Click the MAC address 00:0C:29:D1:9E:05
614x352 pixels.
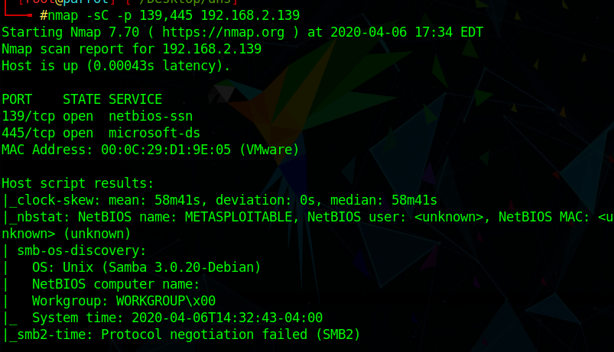click(166, 150)
